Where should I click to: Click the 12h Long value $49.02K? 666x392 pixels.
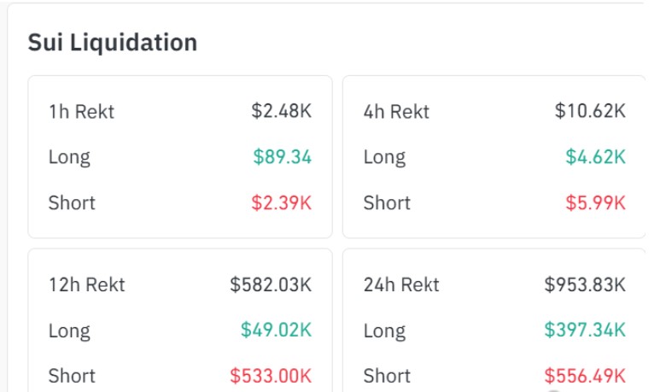tap(276, 330)
